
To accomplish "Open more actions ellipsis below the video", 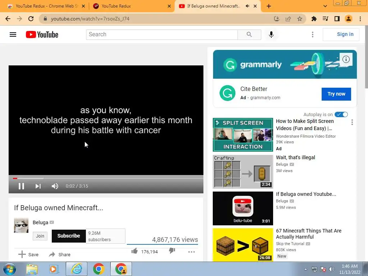I will click(192, 252).
